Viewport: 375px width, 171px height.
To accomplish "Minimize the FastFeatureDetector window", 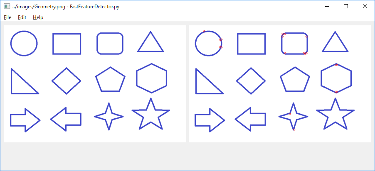I will tap(327, 7).
